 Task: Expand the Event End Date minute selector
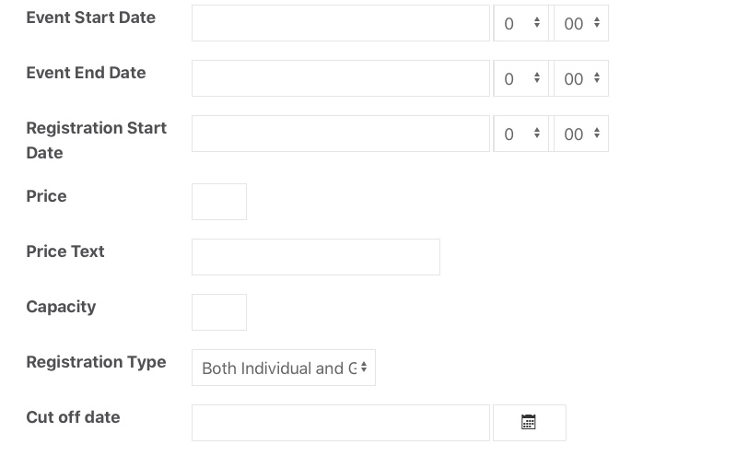[x=580, y=78]
